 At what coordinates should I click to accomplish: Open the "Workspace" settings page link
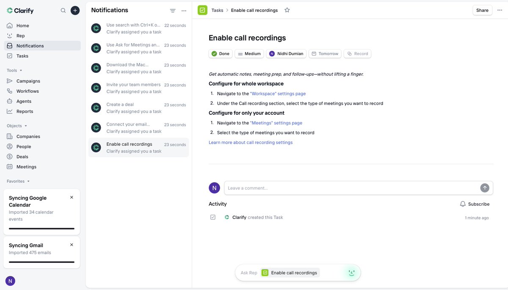(x=278, y=94)
